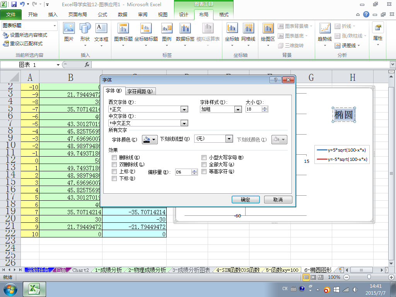Screen dimensions: 396x297
Task: Switch to sheet Chart2
Action: (80, 270)
